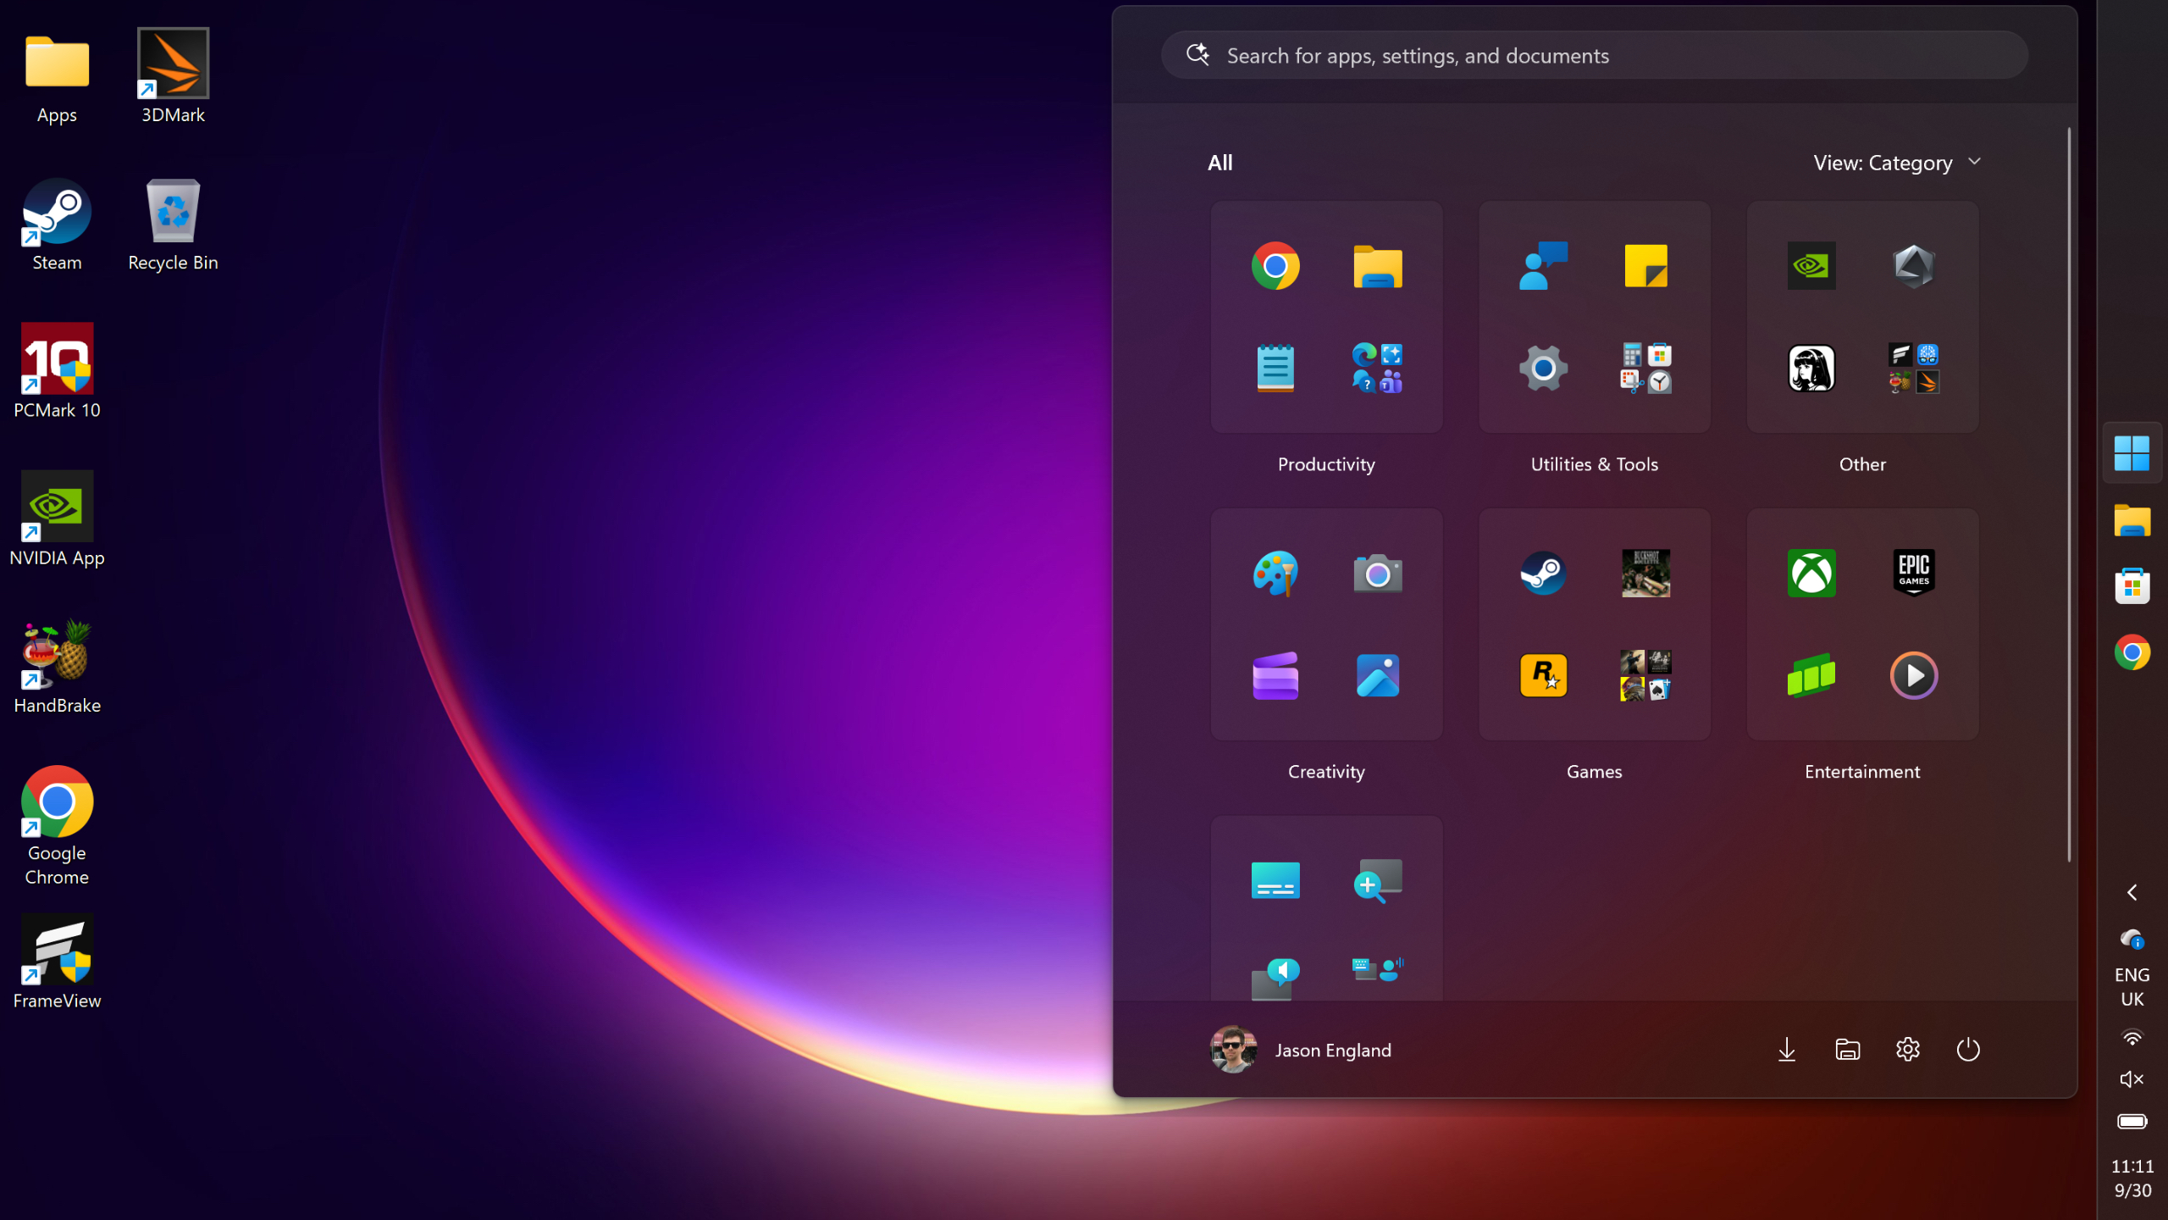Screen dimensions: 2168x1220
Task: Open Live Captions accessibility app
Action: (x=1275, y=881)
